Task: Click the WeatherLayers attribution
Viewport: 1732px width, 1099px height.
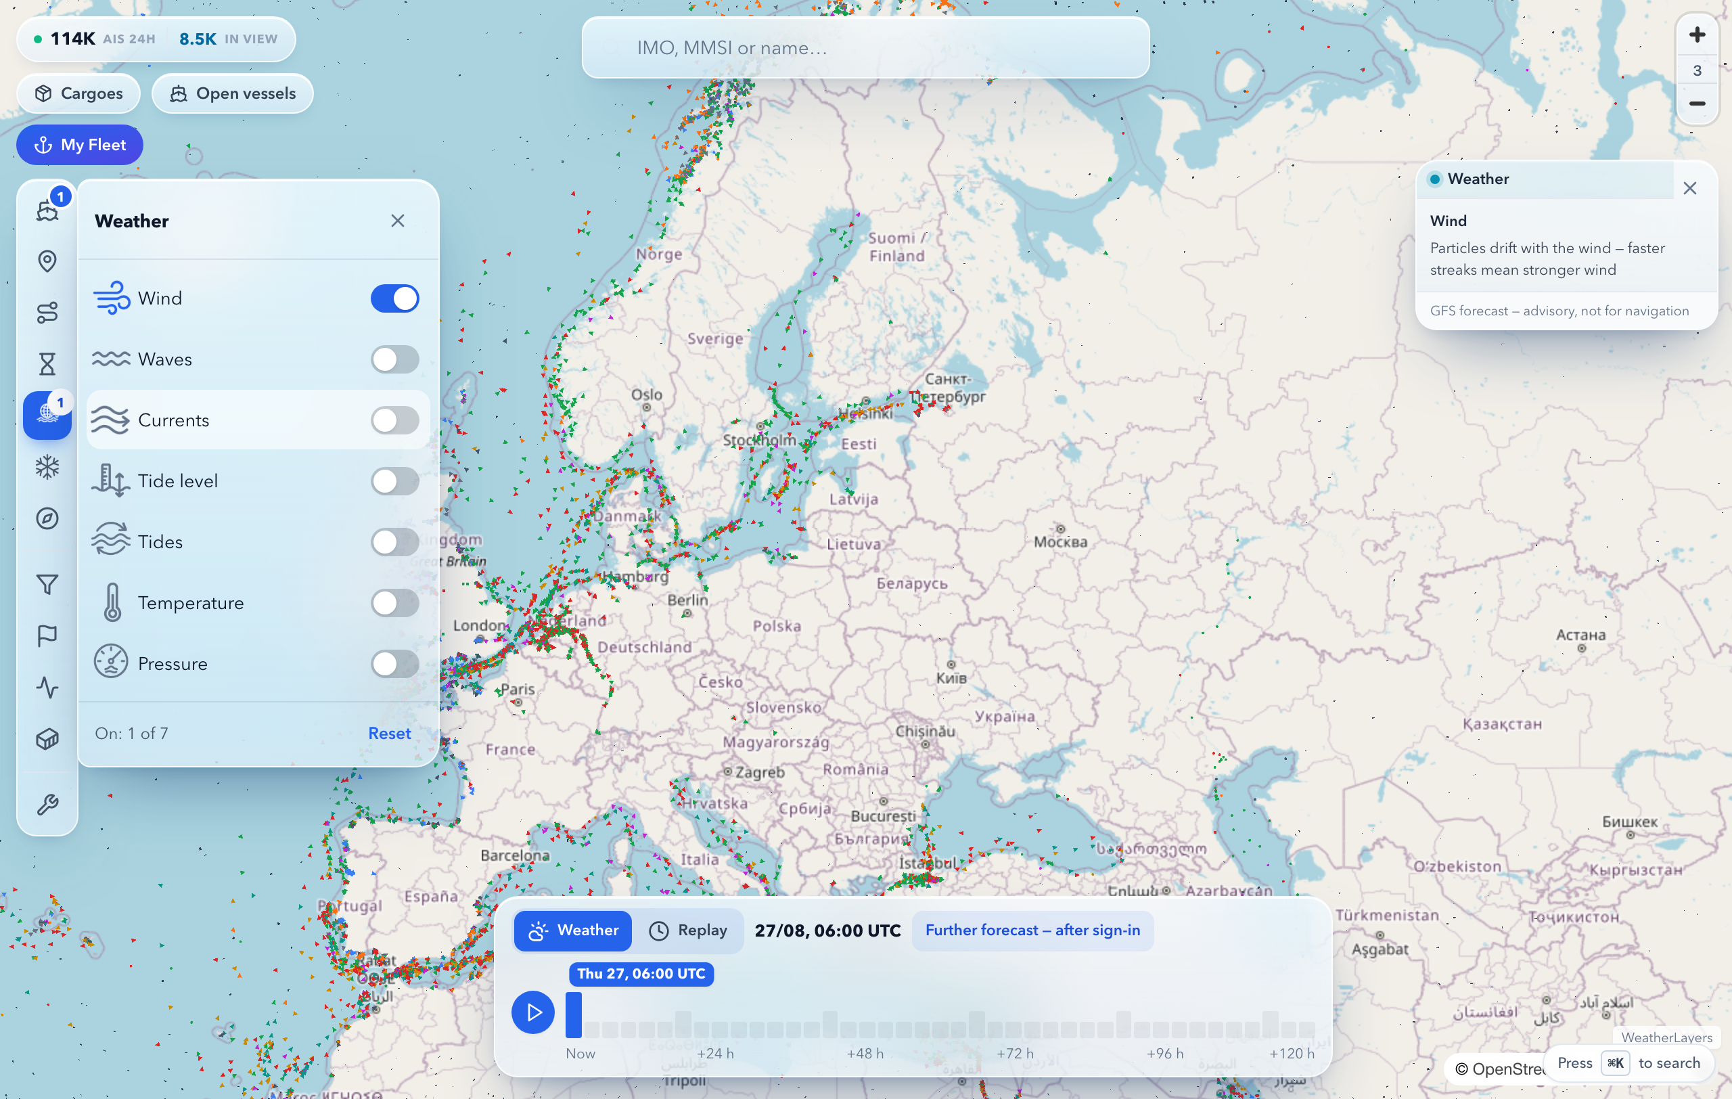Action: (x=1666, y=1037)
